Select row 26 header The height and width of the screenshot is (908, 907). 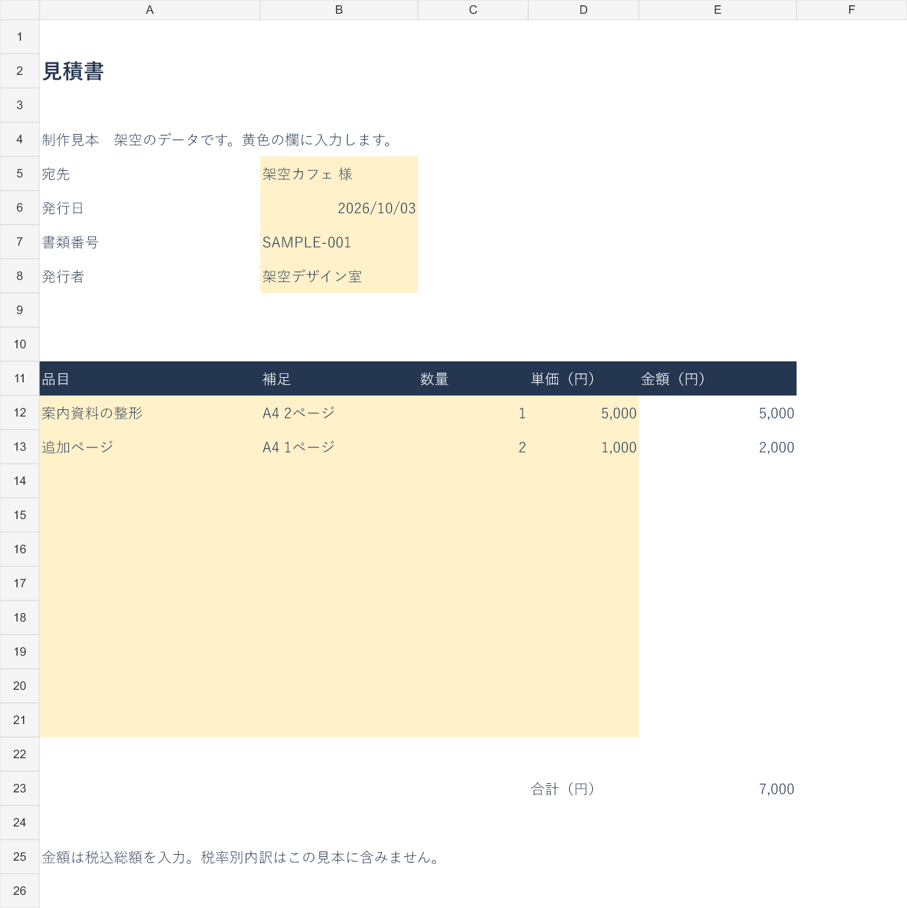click(20, 891)
